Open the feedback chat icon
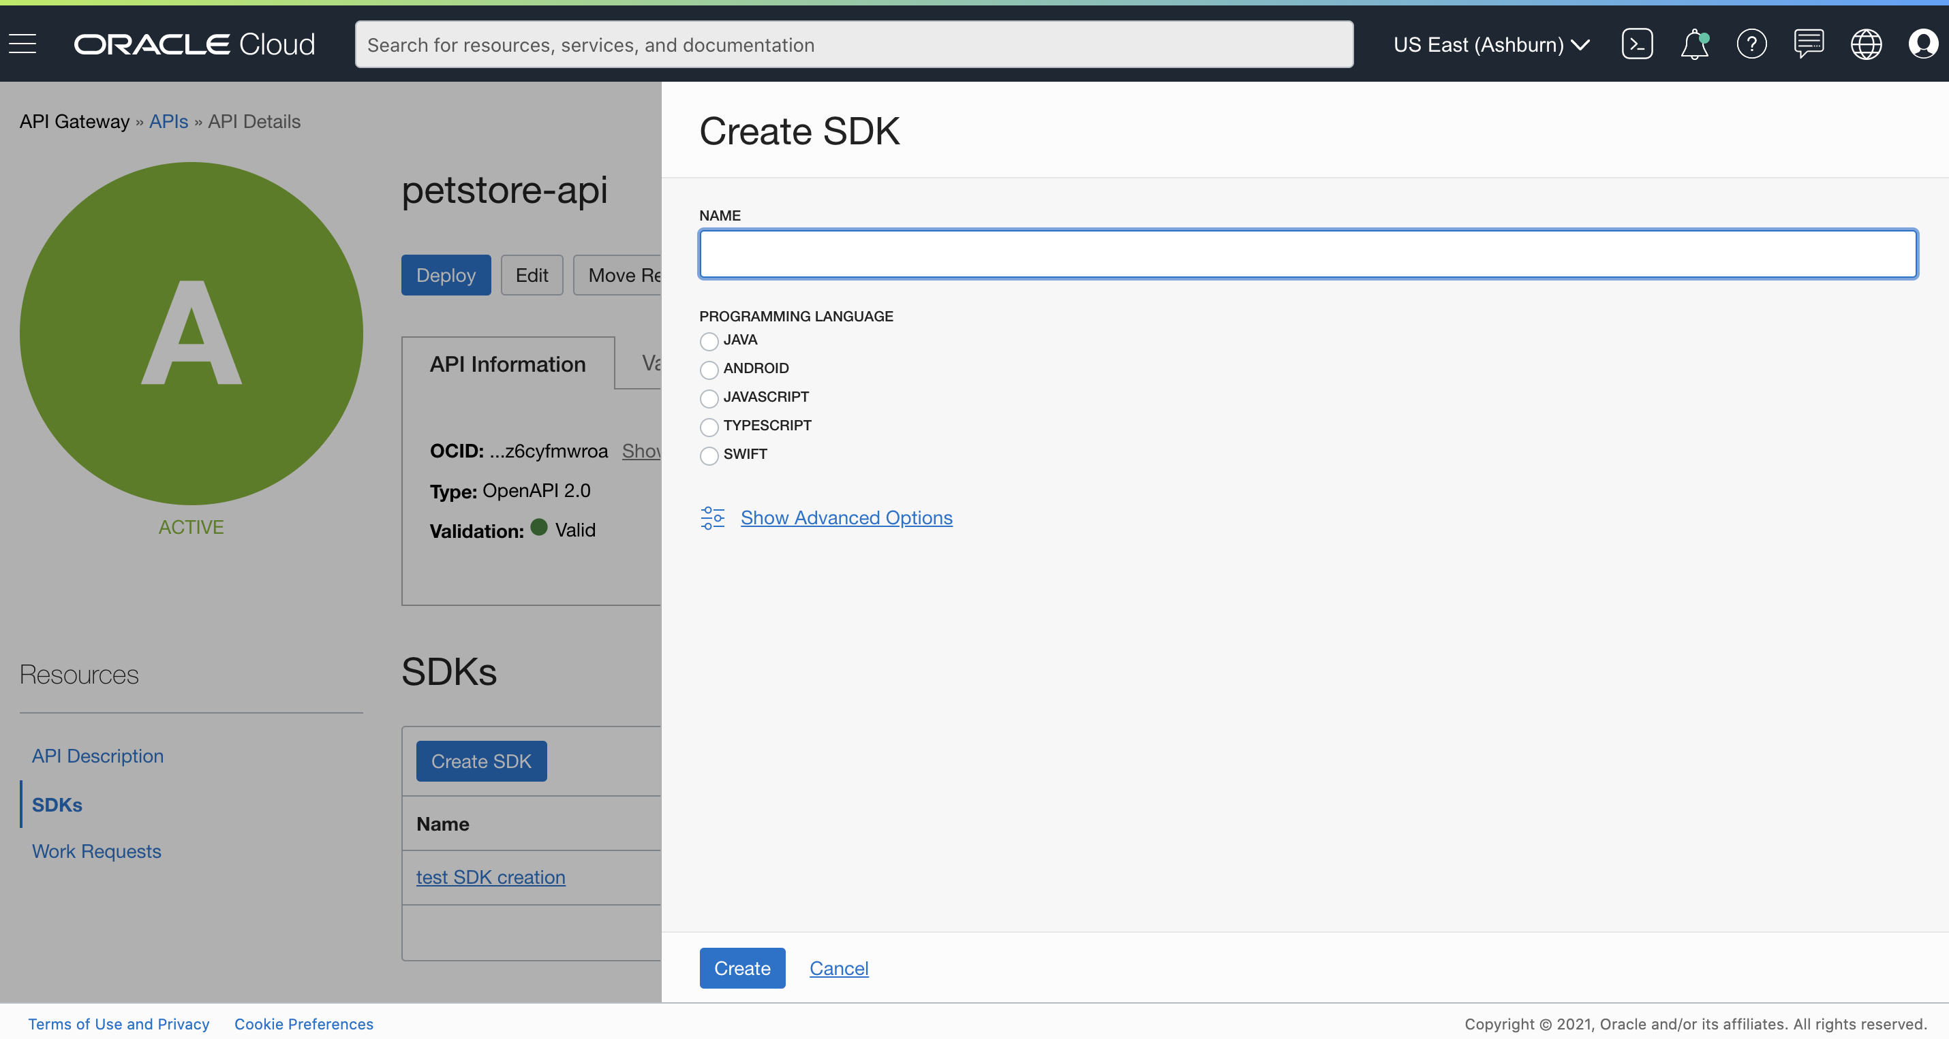Screen dimensions: 1949x1039 tap(1809, 44)
